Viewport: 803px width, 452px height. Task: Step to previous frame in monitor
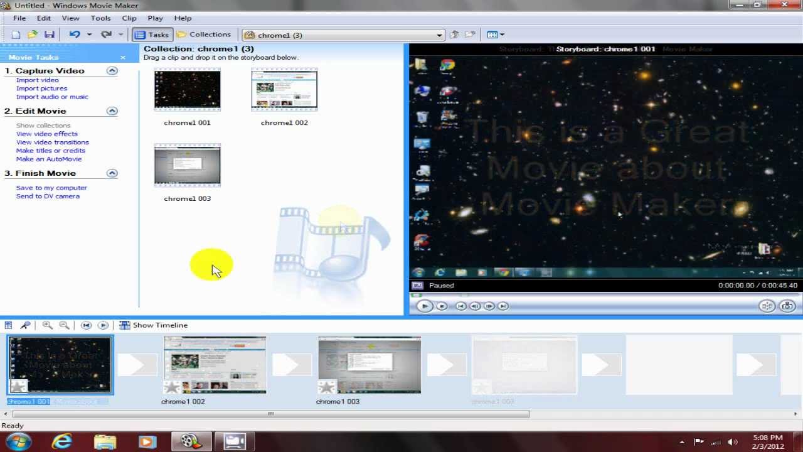click(475, 306)
